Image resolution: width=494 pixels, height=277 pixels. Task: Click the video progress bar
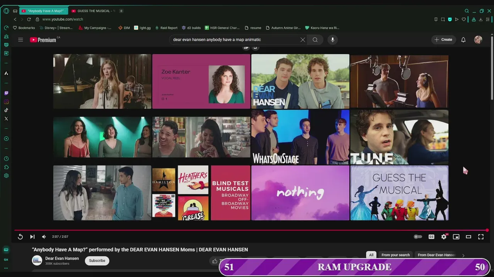click(x=251, y=230)
